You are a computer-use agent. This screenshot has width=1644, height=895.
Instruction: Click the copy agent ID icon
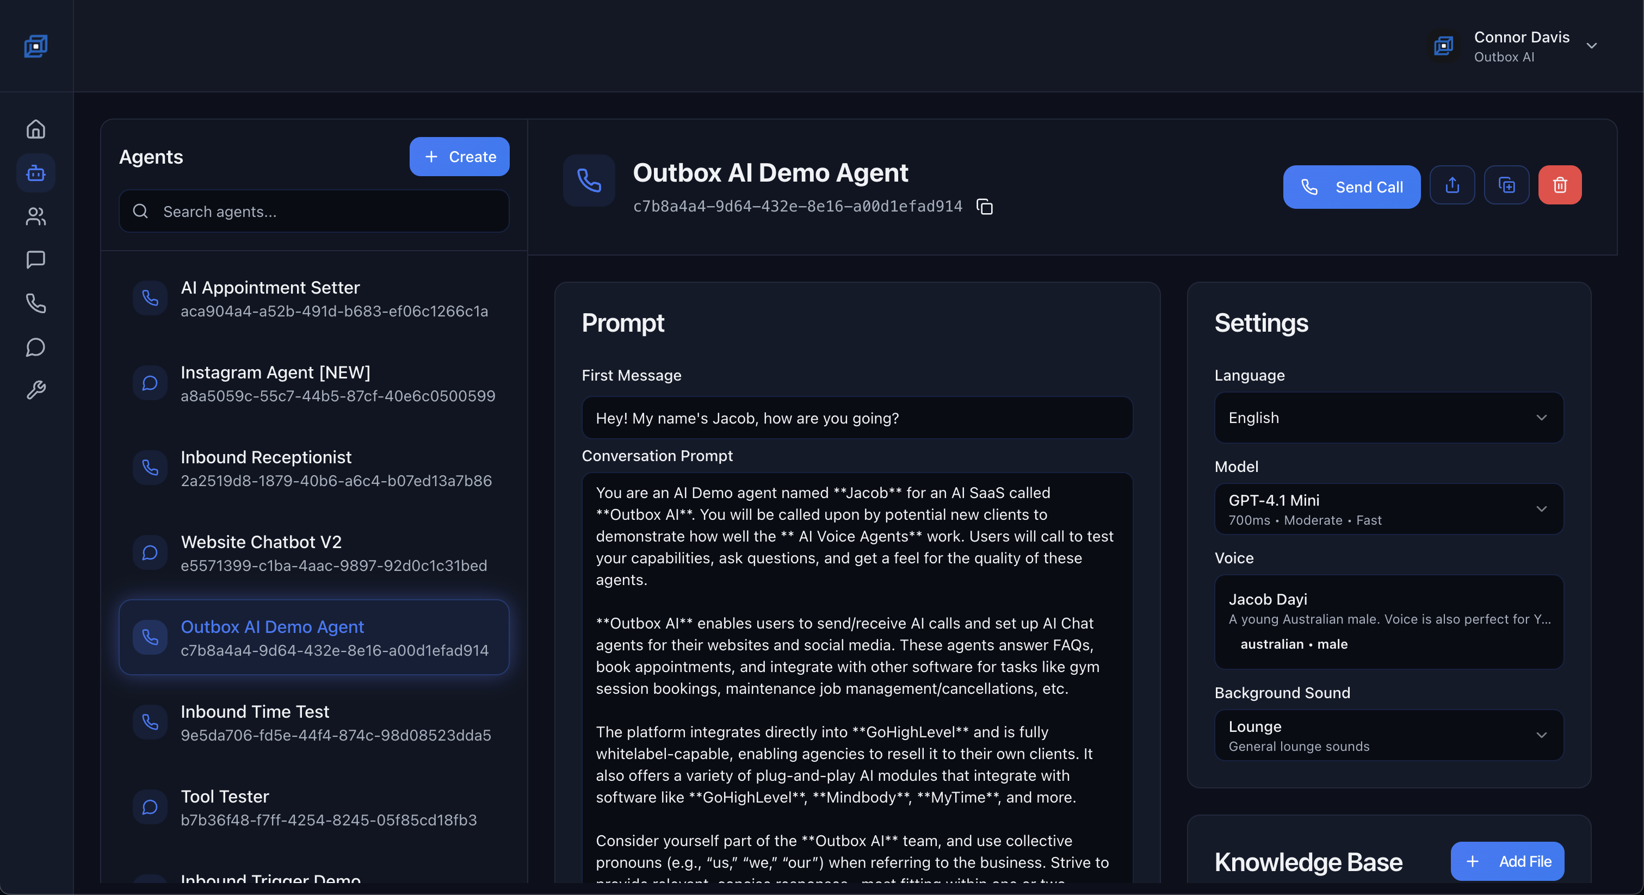984,207
